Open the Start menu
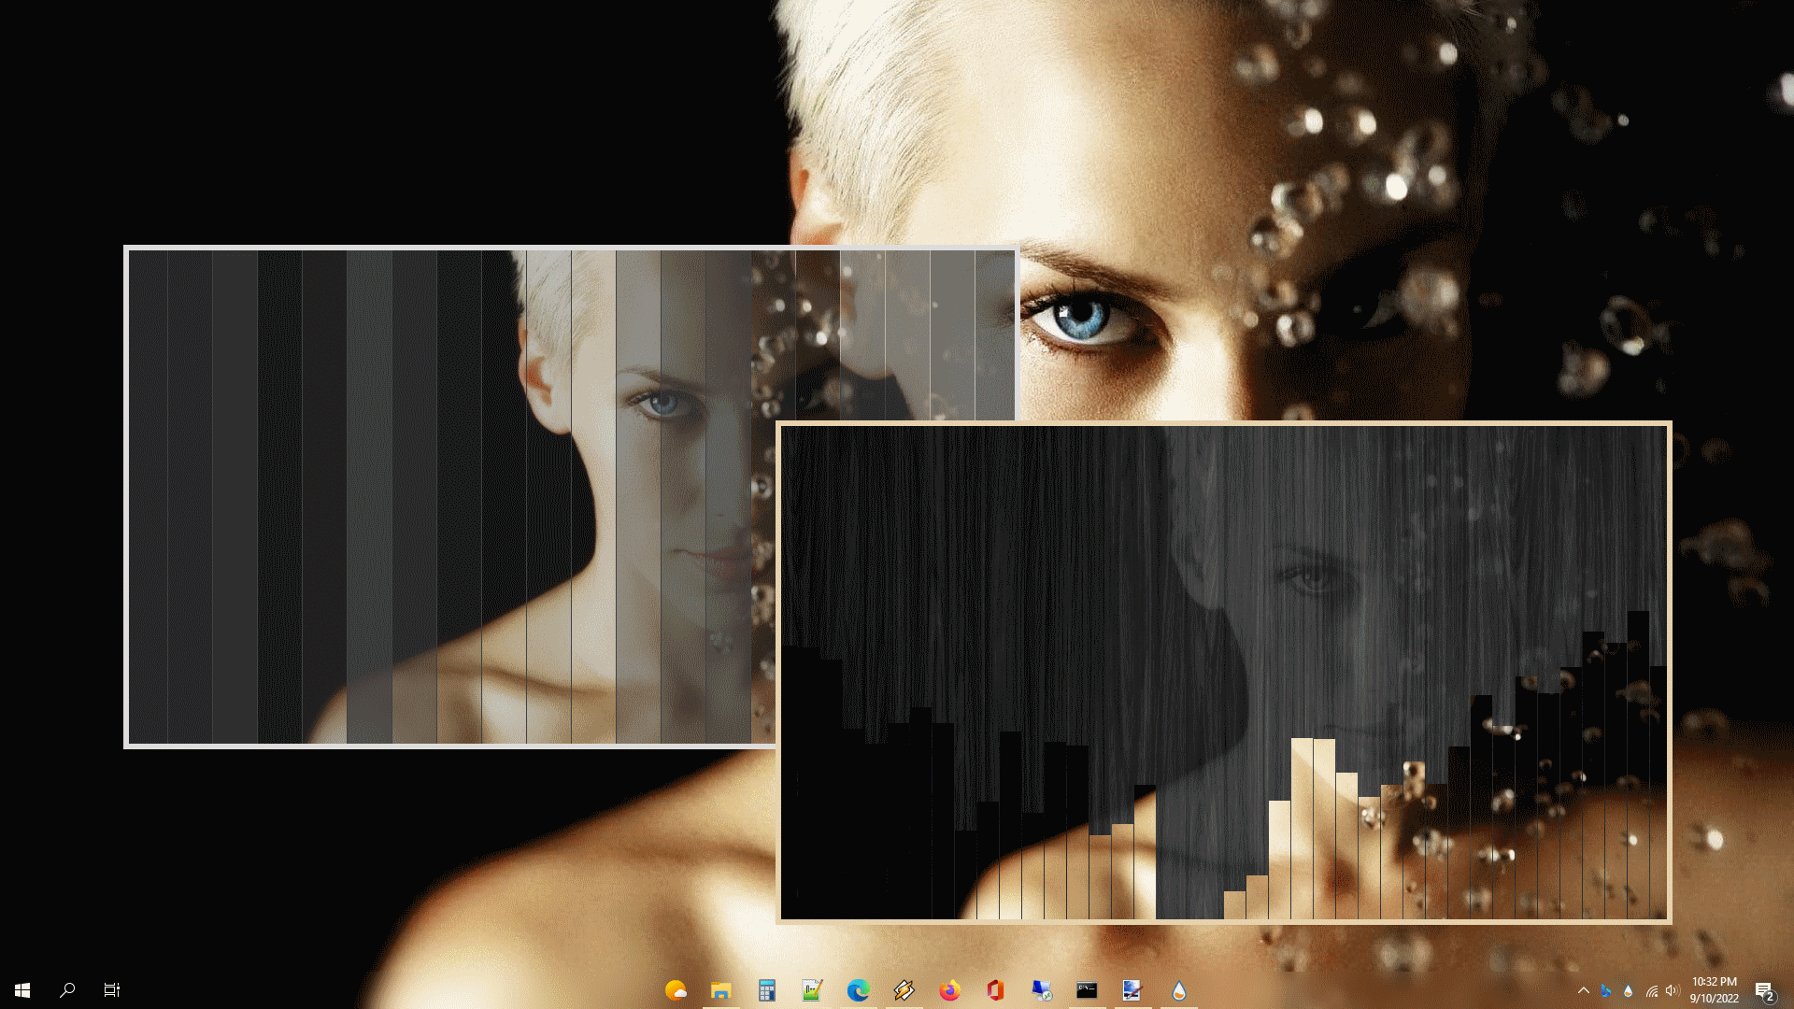 (x=22, y=990)
